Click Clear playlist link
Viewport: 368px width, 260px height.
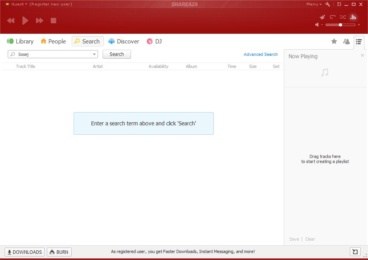(x=310, y=239)
